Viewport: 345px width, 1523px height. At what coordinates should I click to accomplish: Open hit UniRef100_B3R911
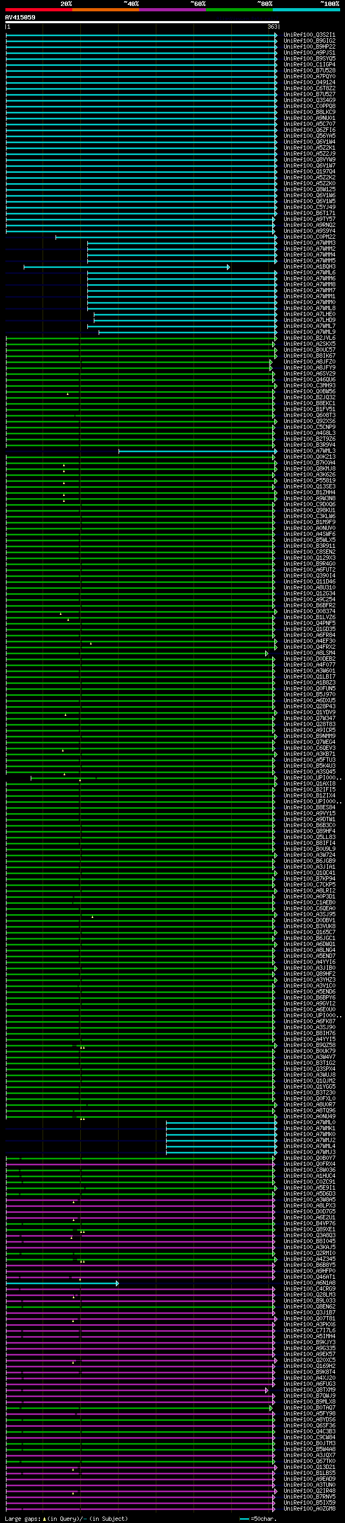309,546
